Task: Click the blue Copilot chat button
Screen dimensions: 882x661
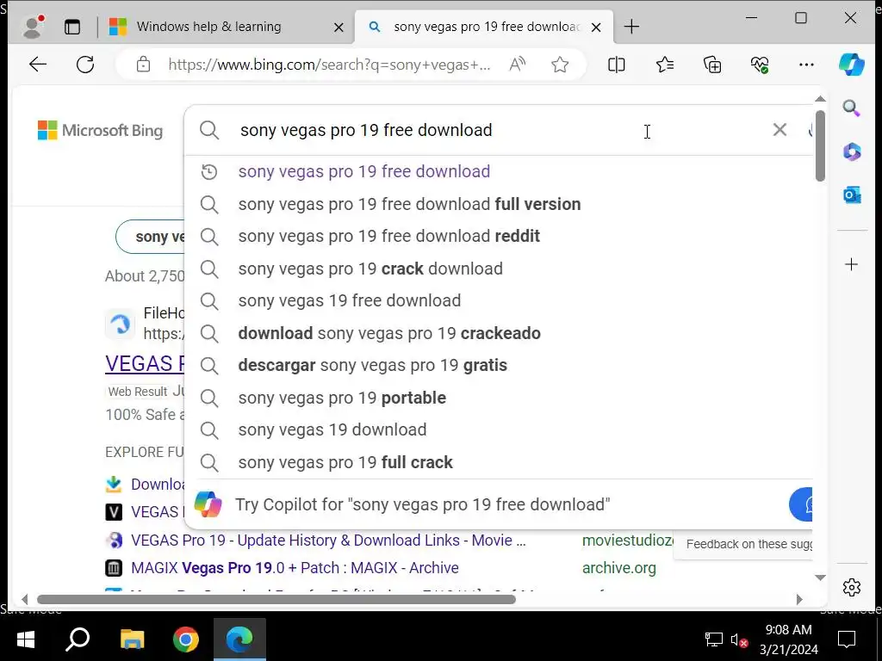Action: [802, 504]
